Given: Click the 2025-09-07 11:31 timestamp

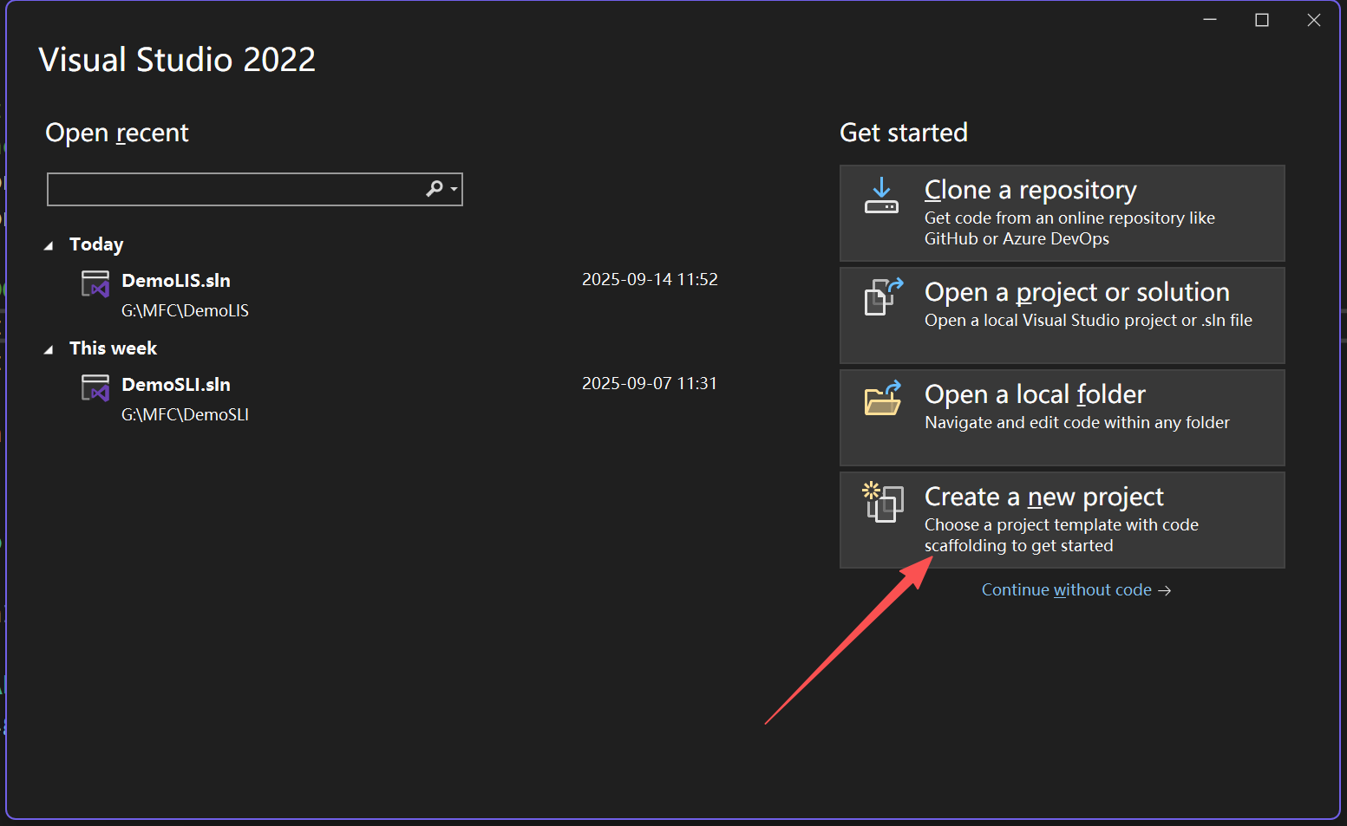Looking at the screenshot, I should point(650,383).
